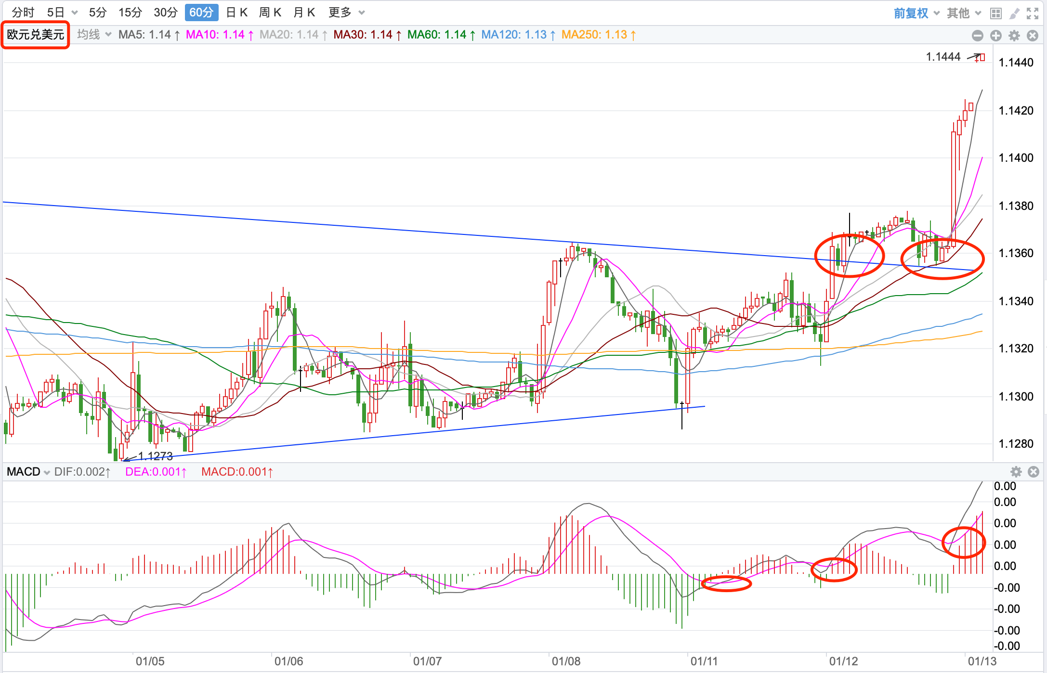Click the 1.1273 low price marker
This screenshot has height=673, width=1047.
[155, 455]
